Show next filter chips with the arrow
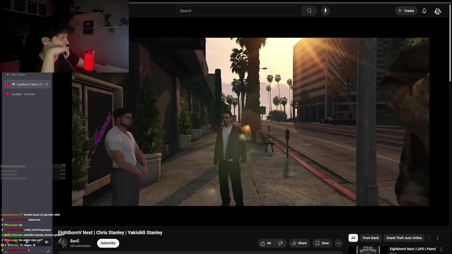This screenshot has width=452, height=254. coord(437,238)
